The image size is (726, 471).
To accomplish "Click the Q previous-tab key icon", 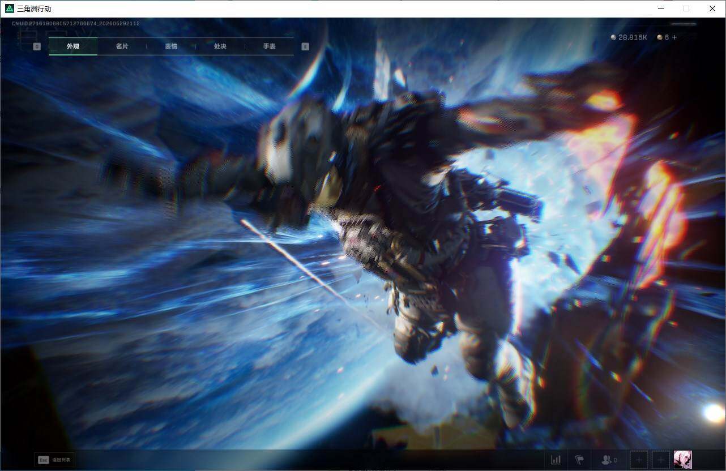I will (x=37, y=46).
